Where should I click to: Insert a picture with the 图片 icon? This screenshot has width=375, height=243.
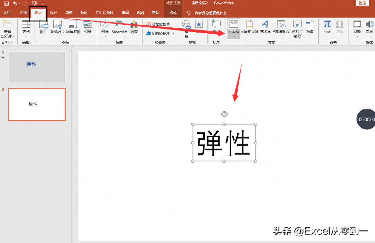click(44, 27)
